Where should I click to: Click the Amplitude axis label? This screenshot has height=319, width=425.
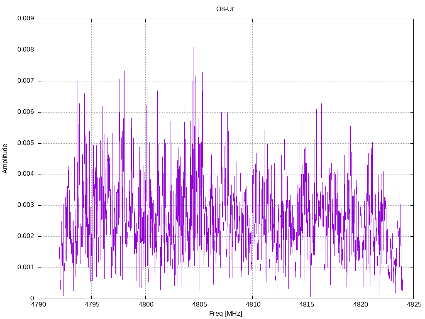coord(5,159)
